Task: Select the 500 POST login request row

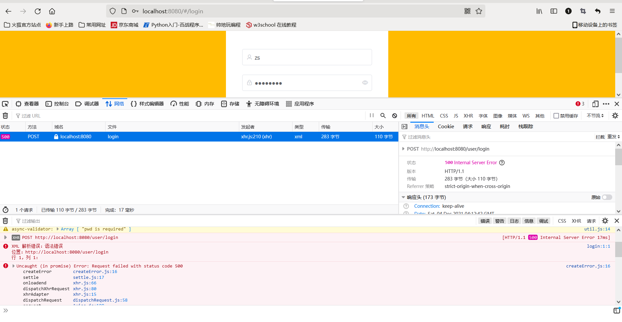Action: point(199,137)
